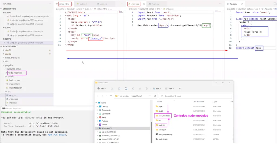Expand the day01 folder in VS Code tree
The height and width of the screenshot is (145, 277).
tap(3, 50)
